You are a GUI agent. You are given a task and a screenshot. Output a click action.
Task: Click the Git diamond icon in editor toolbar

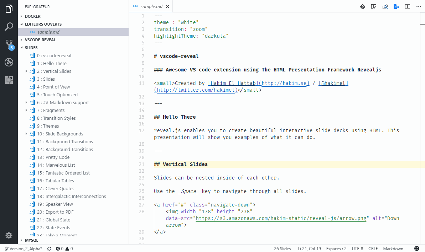pyautogui.click(x=362, y=6)
